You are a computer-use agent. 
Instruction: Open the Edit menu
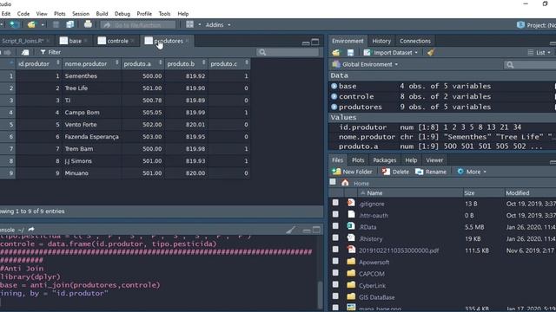point(6,14)
